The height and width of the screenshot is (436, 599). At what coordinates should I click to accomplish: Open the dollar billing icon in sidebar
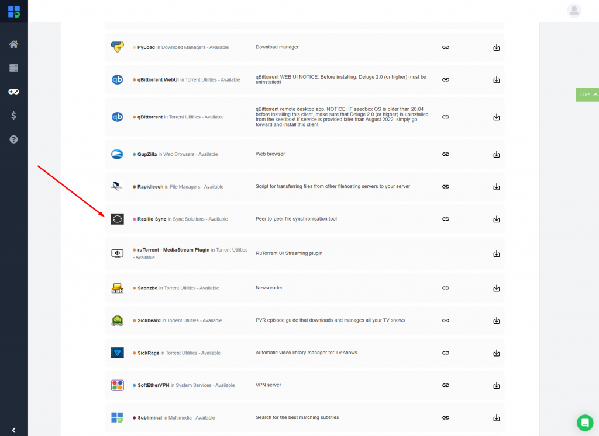[14, 116]
